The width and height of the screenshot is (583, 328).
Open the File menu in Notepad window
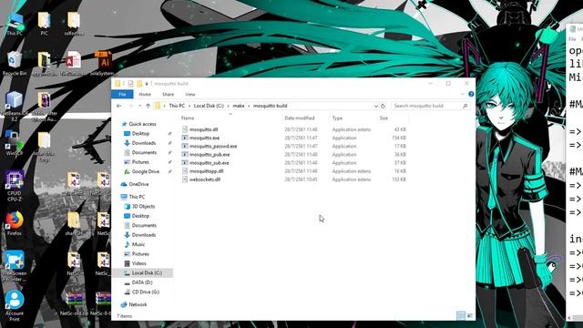tap(572, 39)
